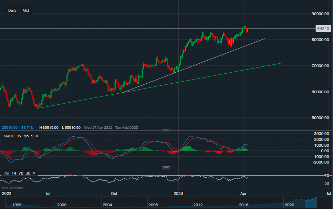This screenshot has height=209, width=333.
Task: Jump to 2020 in the timeline navigator
Action: (288, 205)
